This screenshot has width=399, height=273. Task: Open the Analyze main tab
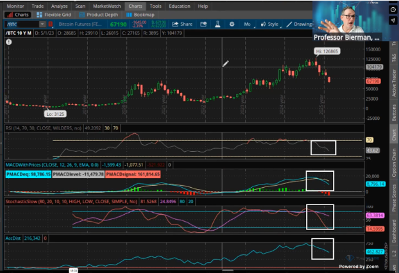[59, 6]
